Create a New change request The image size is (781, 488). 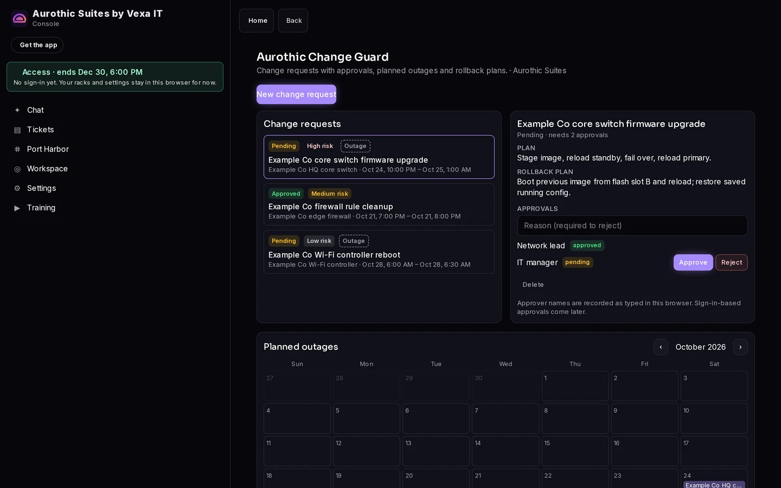(x=296, y=94)
